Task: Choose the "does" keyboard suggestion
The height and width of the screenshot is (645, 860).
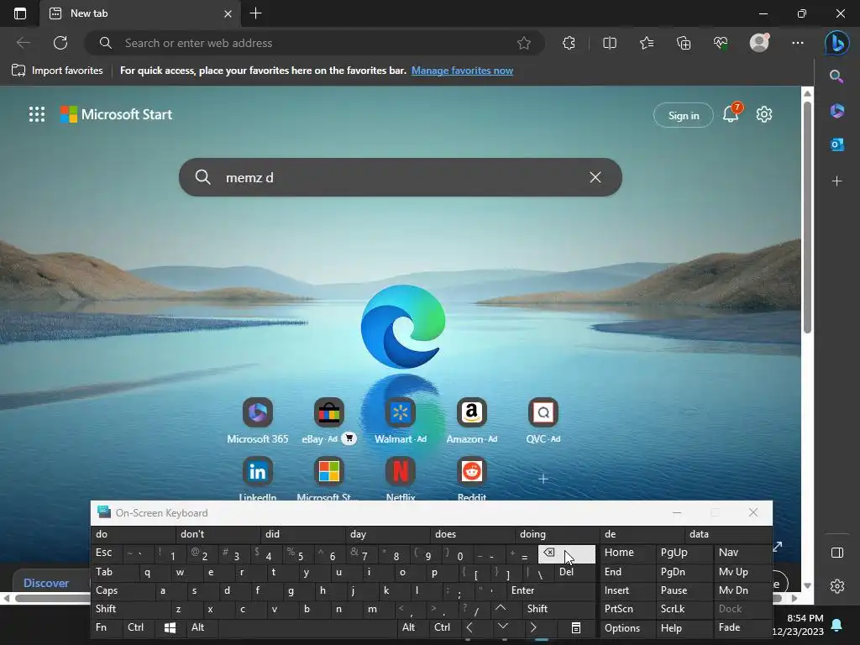Action: (x=472, y=533)
